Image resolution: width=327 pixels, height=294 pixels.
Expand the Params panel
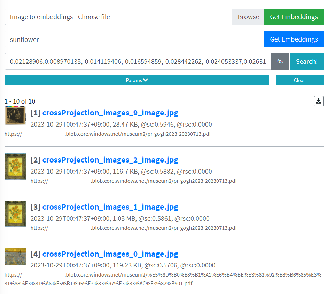pyautogui.click(x=137, y=81)
